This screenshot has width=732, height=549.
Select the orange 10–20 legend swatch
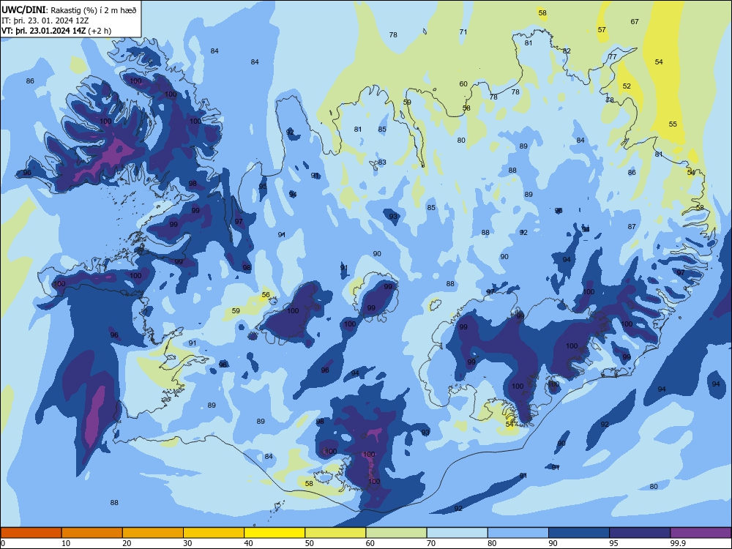[92, 533]
